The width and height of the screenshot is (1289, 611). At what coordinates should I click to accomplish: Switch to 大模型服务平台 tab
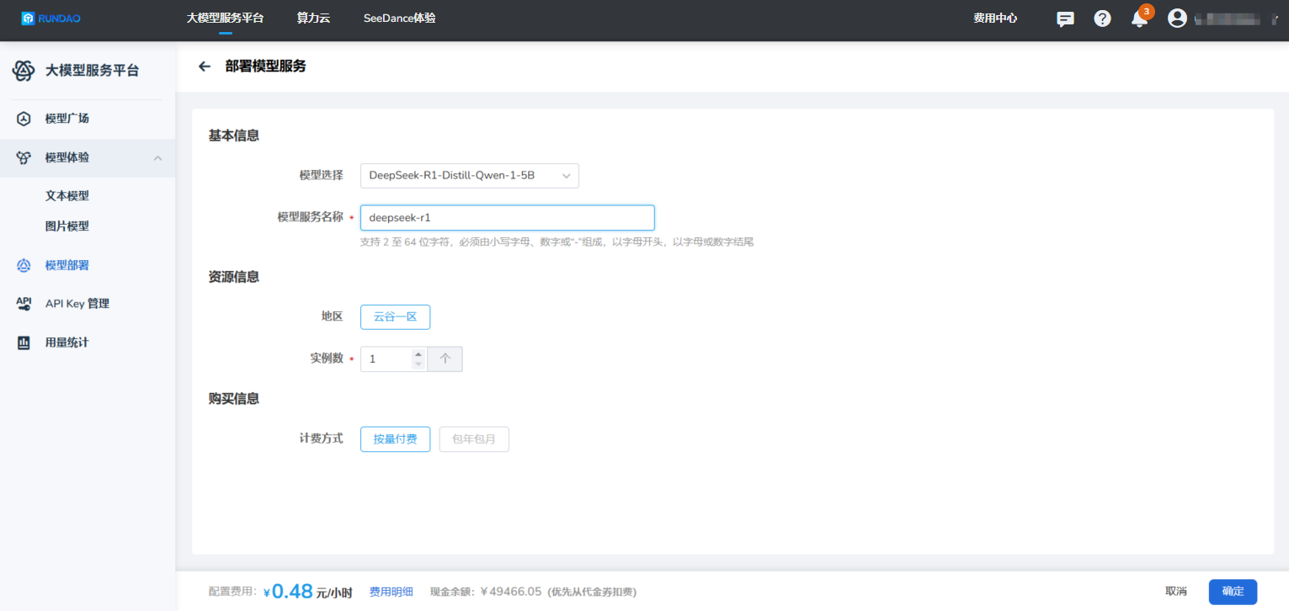225,18
